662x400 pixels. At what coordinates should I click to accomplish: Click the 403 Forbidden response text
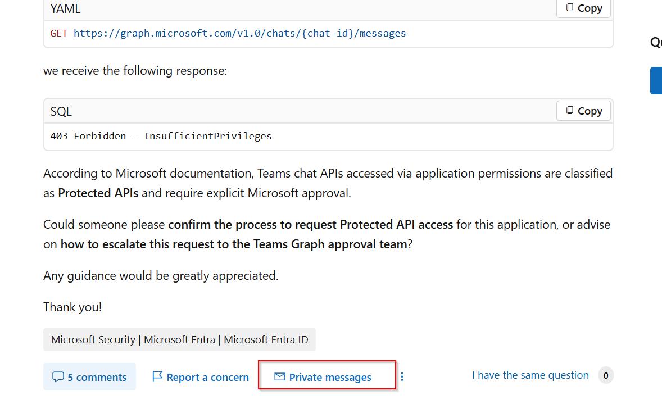click(x=161, y=136)
